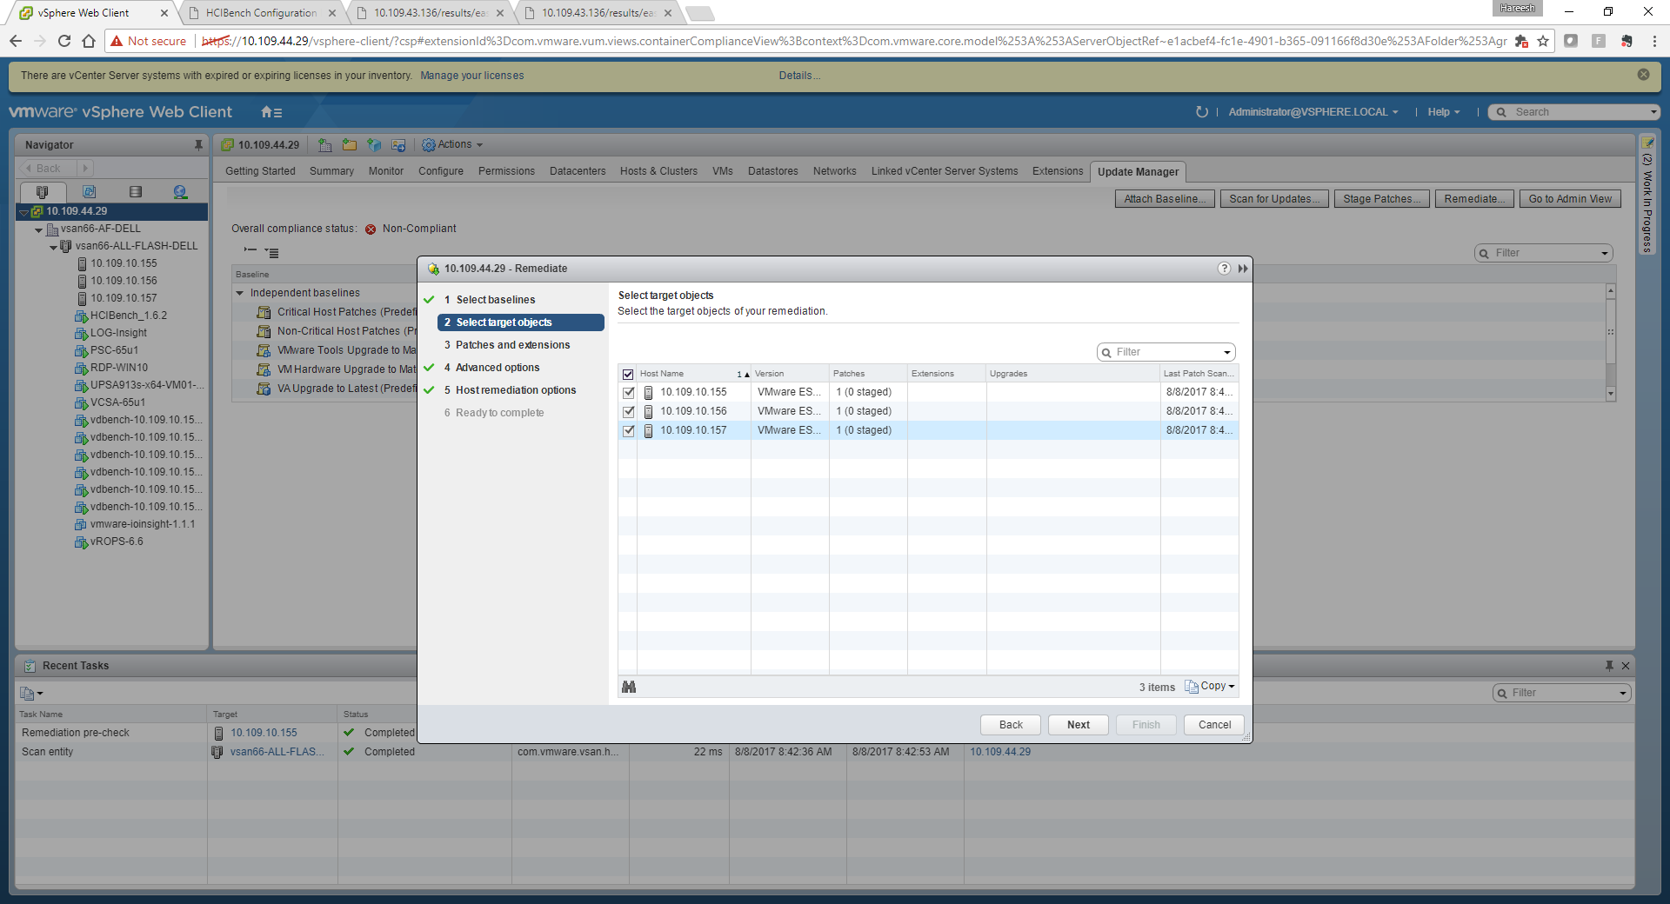The image size is (1670, 904).
Task: Close the Recent Tasks panel
Action: [1626, 666]
